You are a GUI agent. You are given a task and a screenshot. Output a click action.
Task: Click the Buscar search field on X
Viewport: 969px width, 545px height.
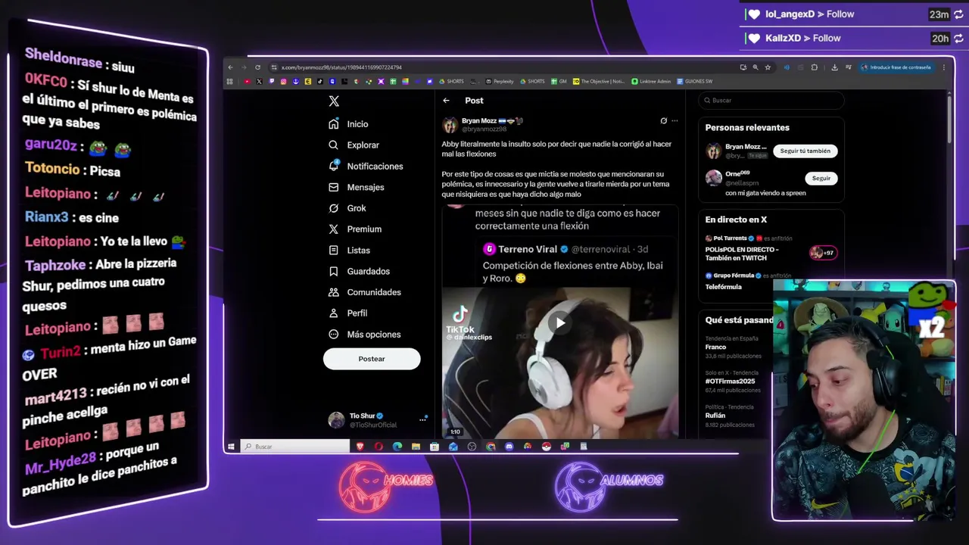pyautogui.click(x=771, y=101)
